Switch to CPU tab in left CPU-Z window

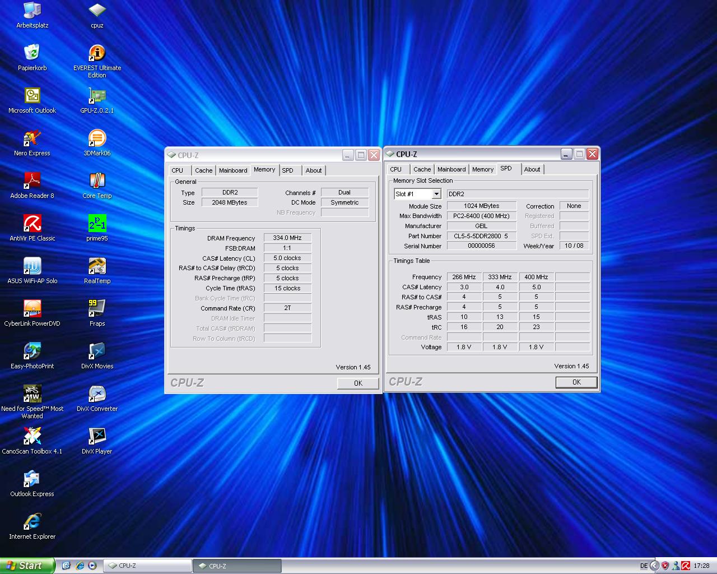[178, 170]
